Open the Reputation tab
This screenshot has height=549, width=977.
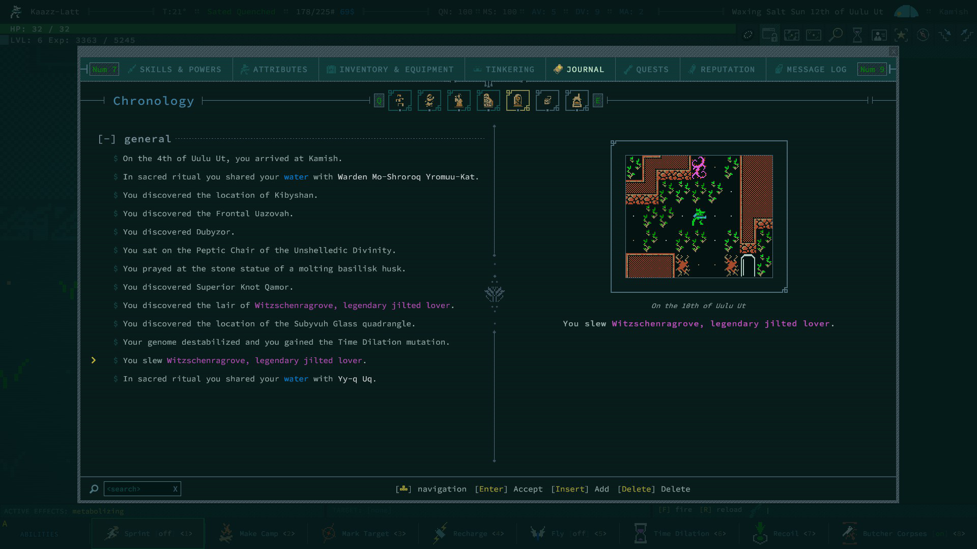pyautogui.click(x=722, y=70)
